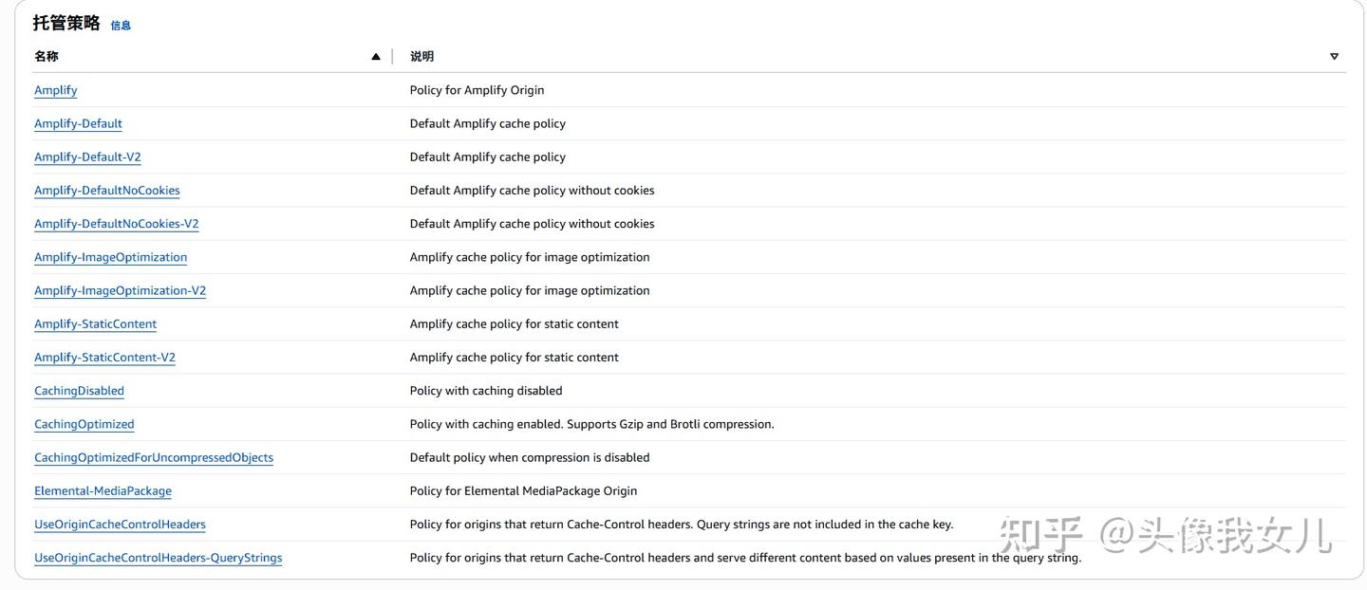Click the 名称 column header
The image size is (1367, 590).
pos(47,57)
